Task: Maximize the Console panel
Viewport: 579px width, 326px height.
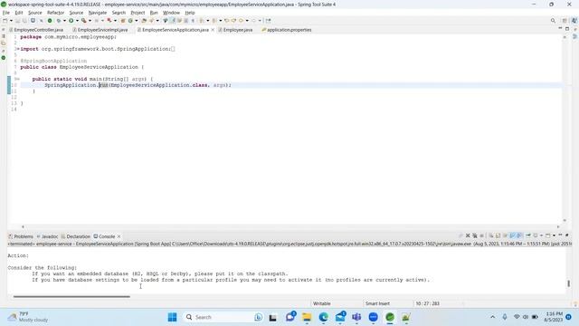Action: [x=567, y=235]
